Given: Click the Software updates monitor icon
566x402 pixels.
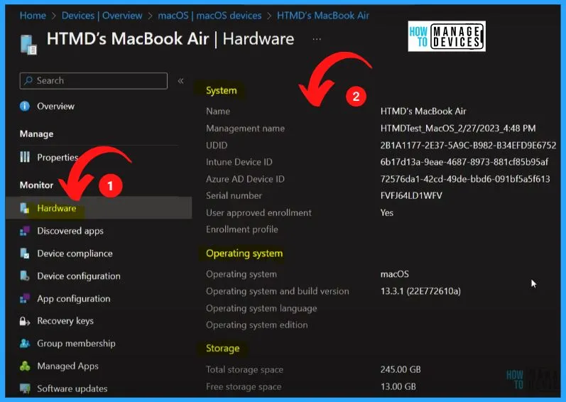Looking at the screenshot, I should pos(25,389).
